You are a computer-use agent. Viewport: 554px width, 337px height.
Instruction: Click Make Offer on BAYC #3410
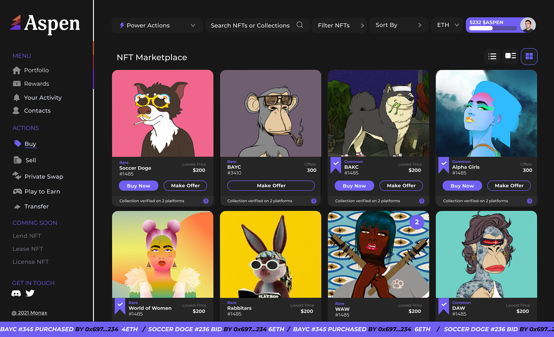[x=271, y=186]
